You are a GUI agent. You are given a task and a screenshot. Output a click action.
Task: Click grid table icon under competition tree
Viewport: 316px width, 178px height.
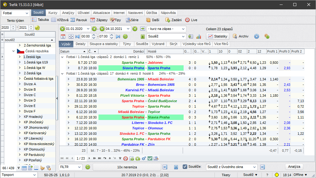pyautogui.click(x=24, y=168)
